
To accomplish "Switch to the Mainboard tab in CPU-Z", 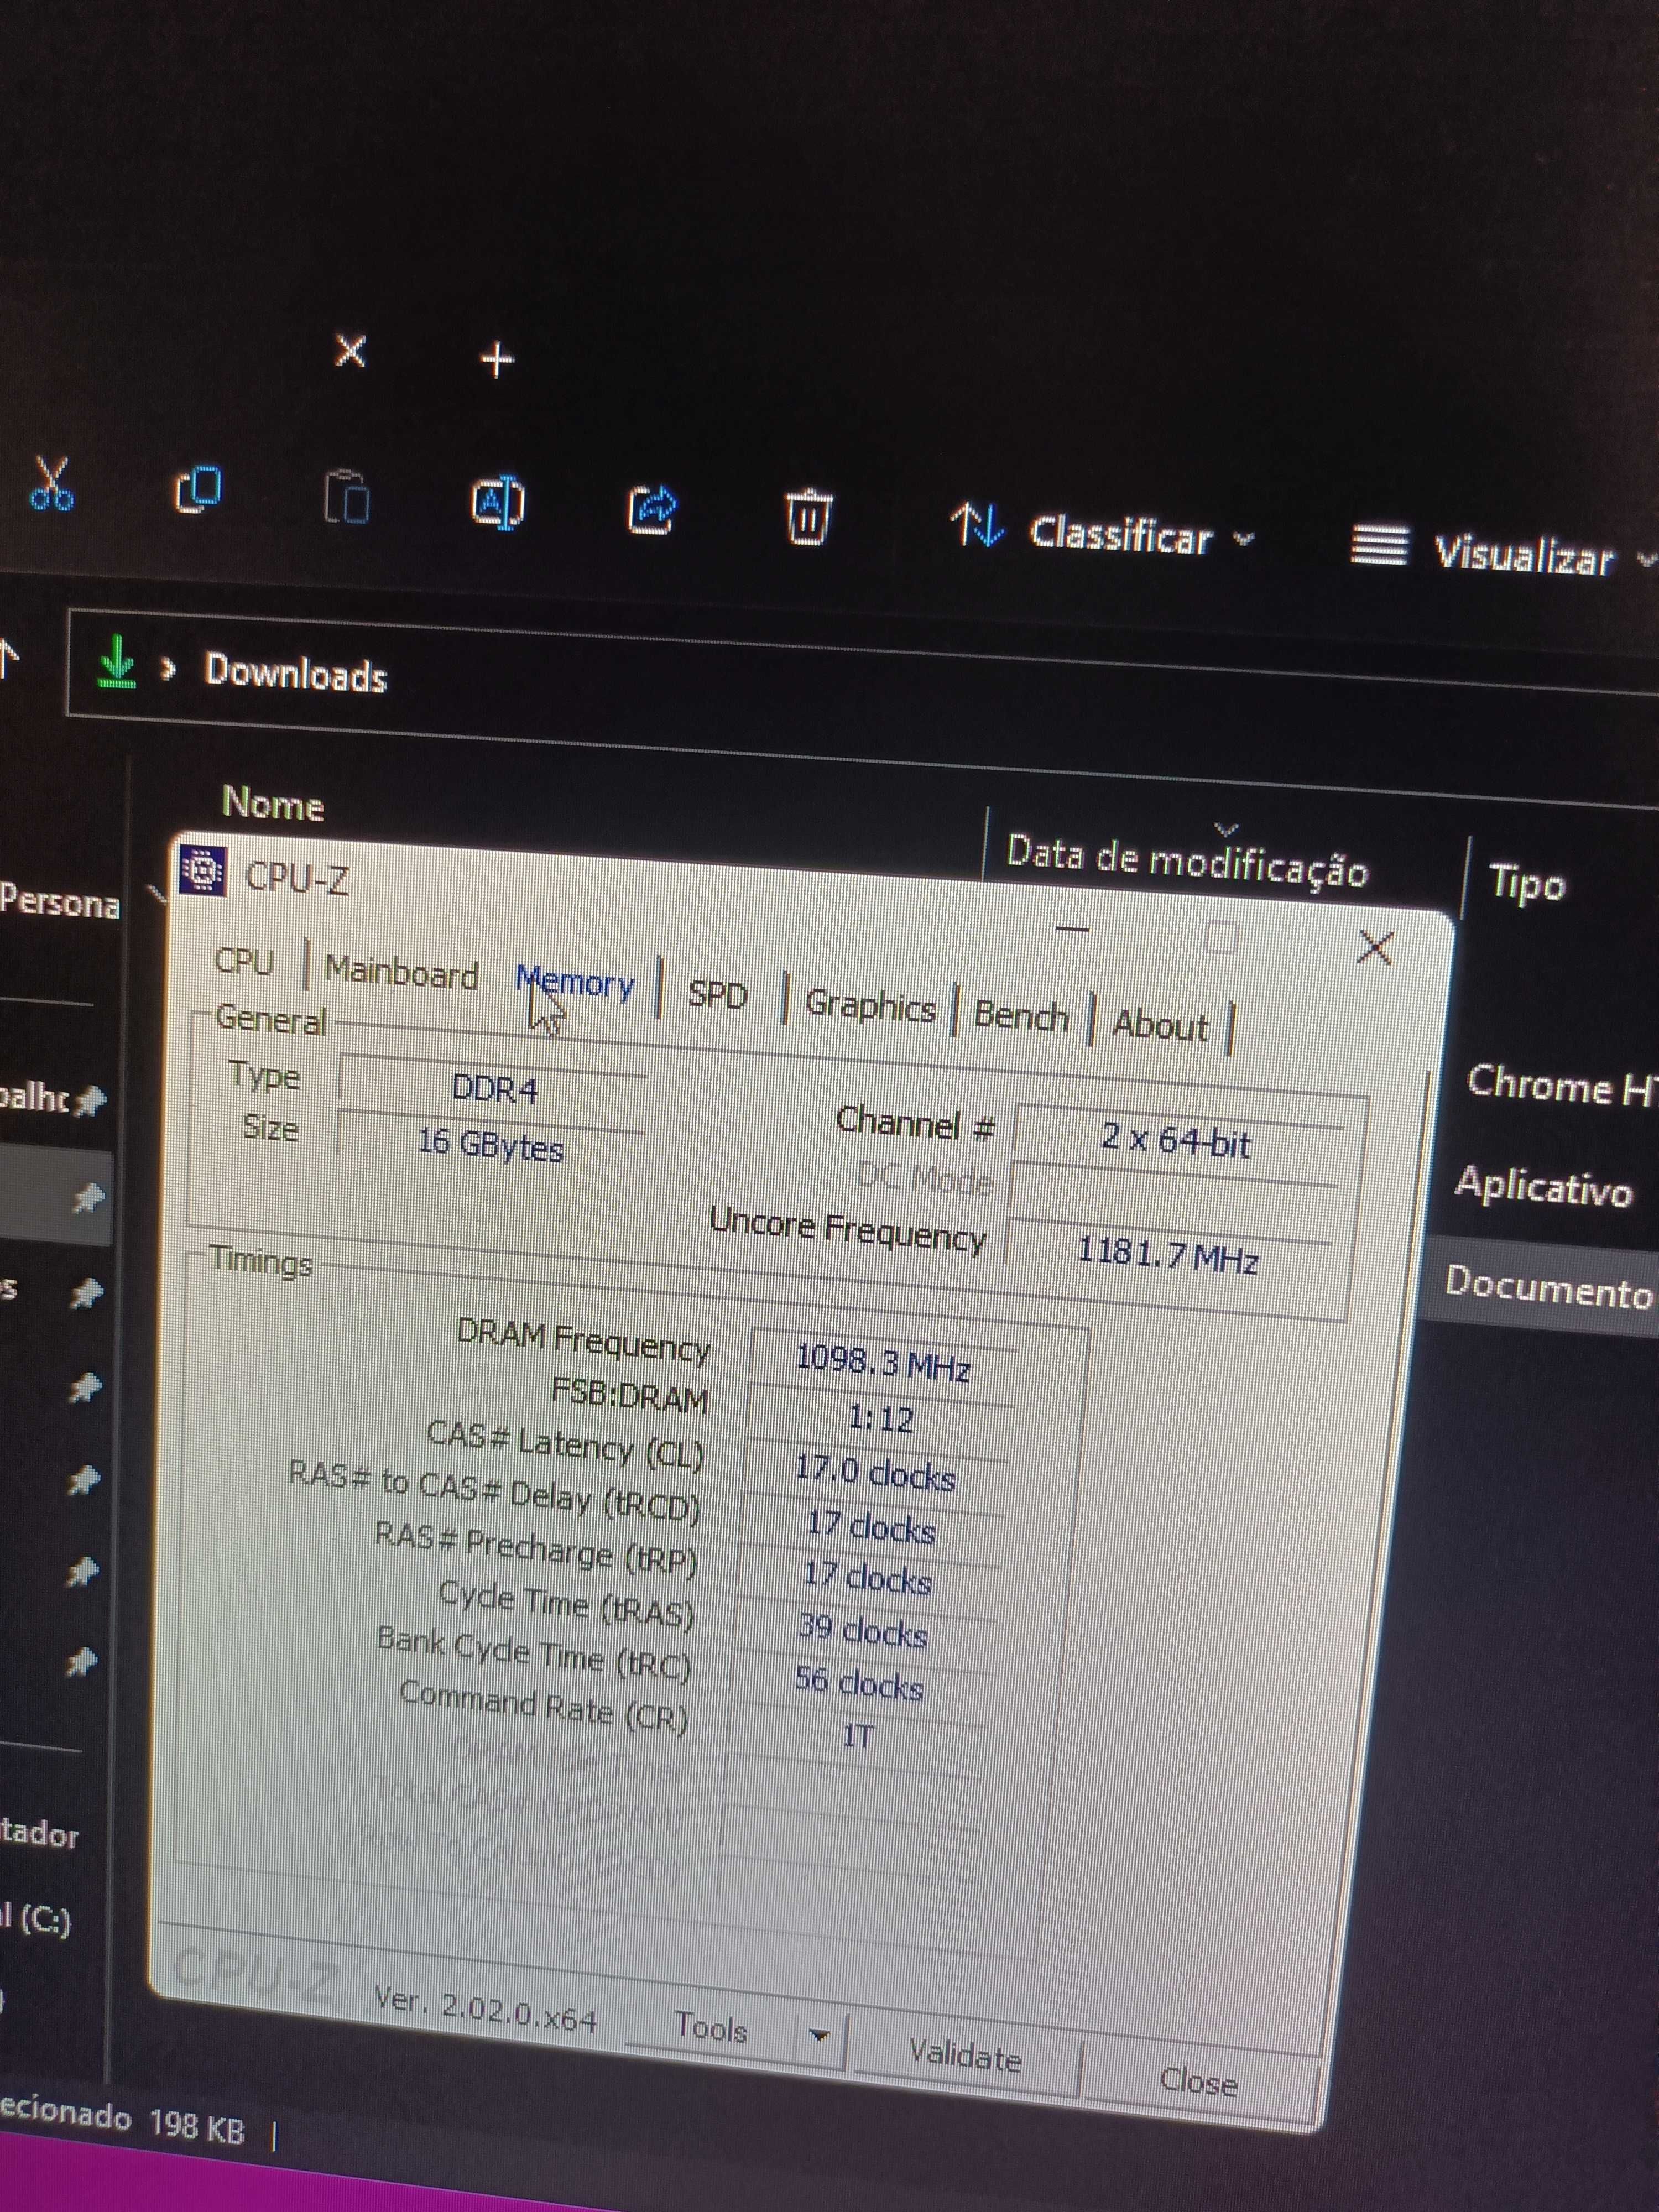I will [402, 972].
